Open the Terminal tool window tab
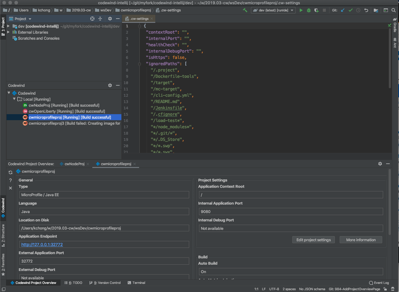This screenshot has width=399, height=292. (139, 283)
